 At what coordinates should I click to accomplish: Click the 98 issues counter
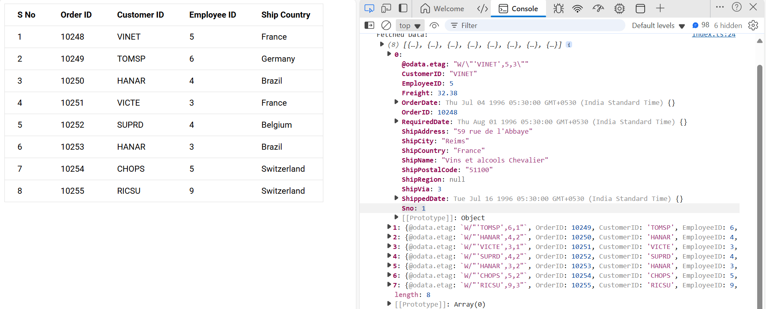pos(701,25)
